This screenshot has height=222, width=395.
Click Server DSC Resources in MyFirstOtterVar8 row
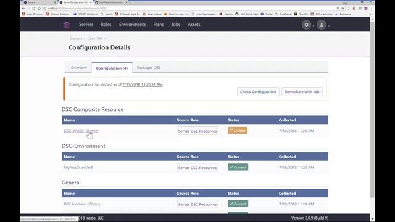coord(197,167)
